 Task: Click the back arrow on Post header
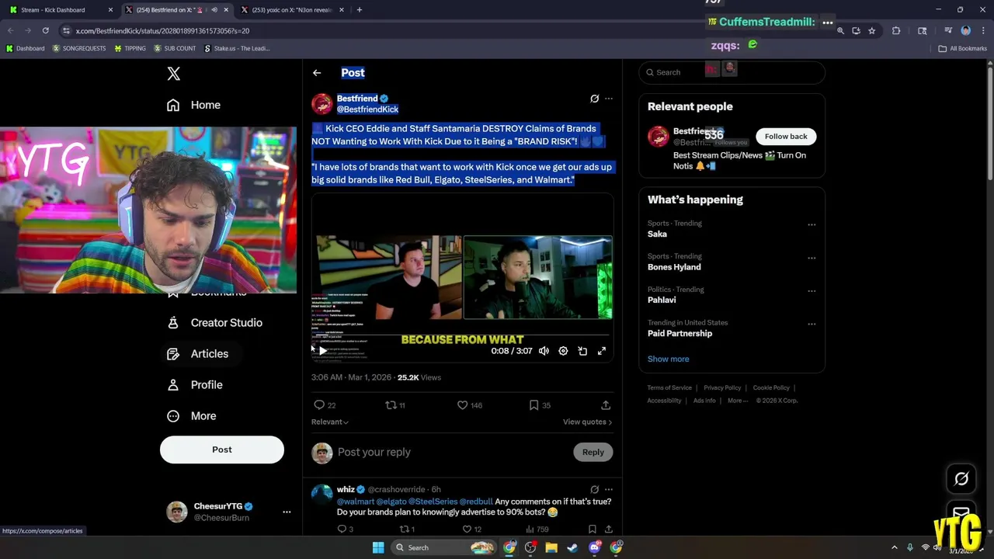point(317,73)
